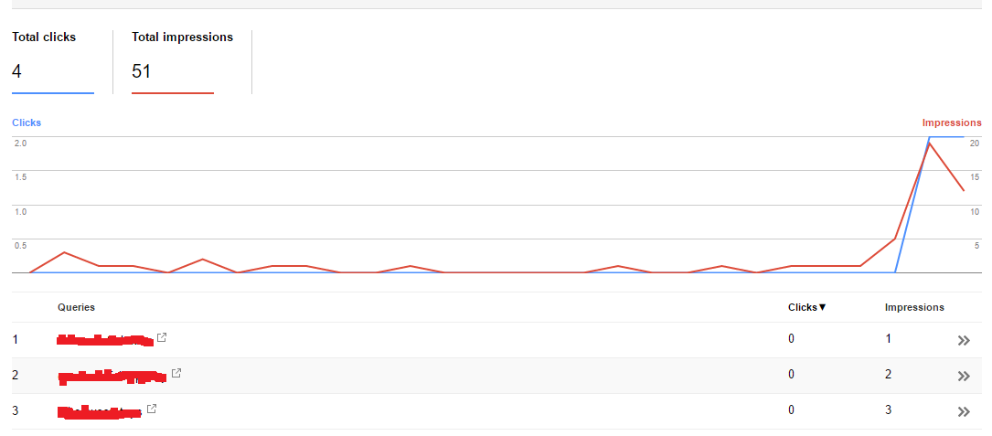Select the redacted query in row 1
Image resolution: width=992 pixels, height=436 pixels.
click(105, 340)
